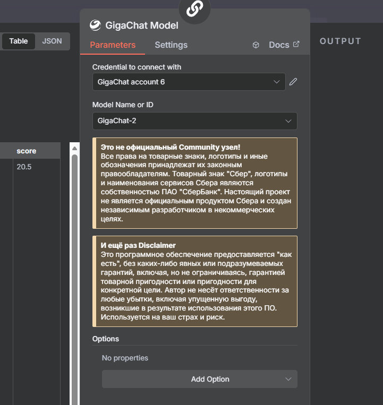This screenshot has width=383, height=405.
Task: Click the 20.5 score cell
Action: (24, 167)
